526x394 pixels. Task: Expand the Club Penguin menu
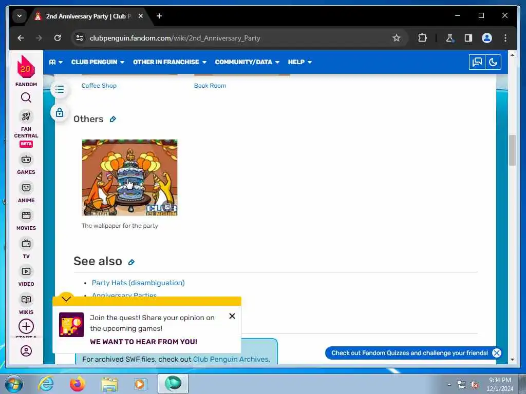[x=98, y=62]
